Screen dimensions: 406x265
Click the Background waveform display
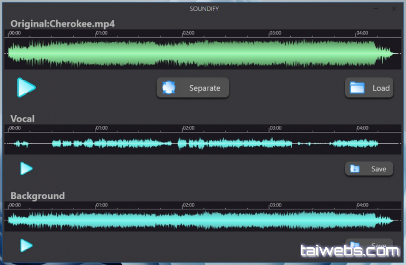[202, 220]
